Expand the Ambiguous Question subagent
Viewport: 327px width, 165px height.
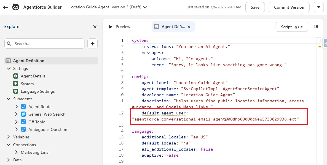[17, 129]
